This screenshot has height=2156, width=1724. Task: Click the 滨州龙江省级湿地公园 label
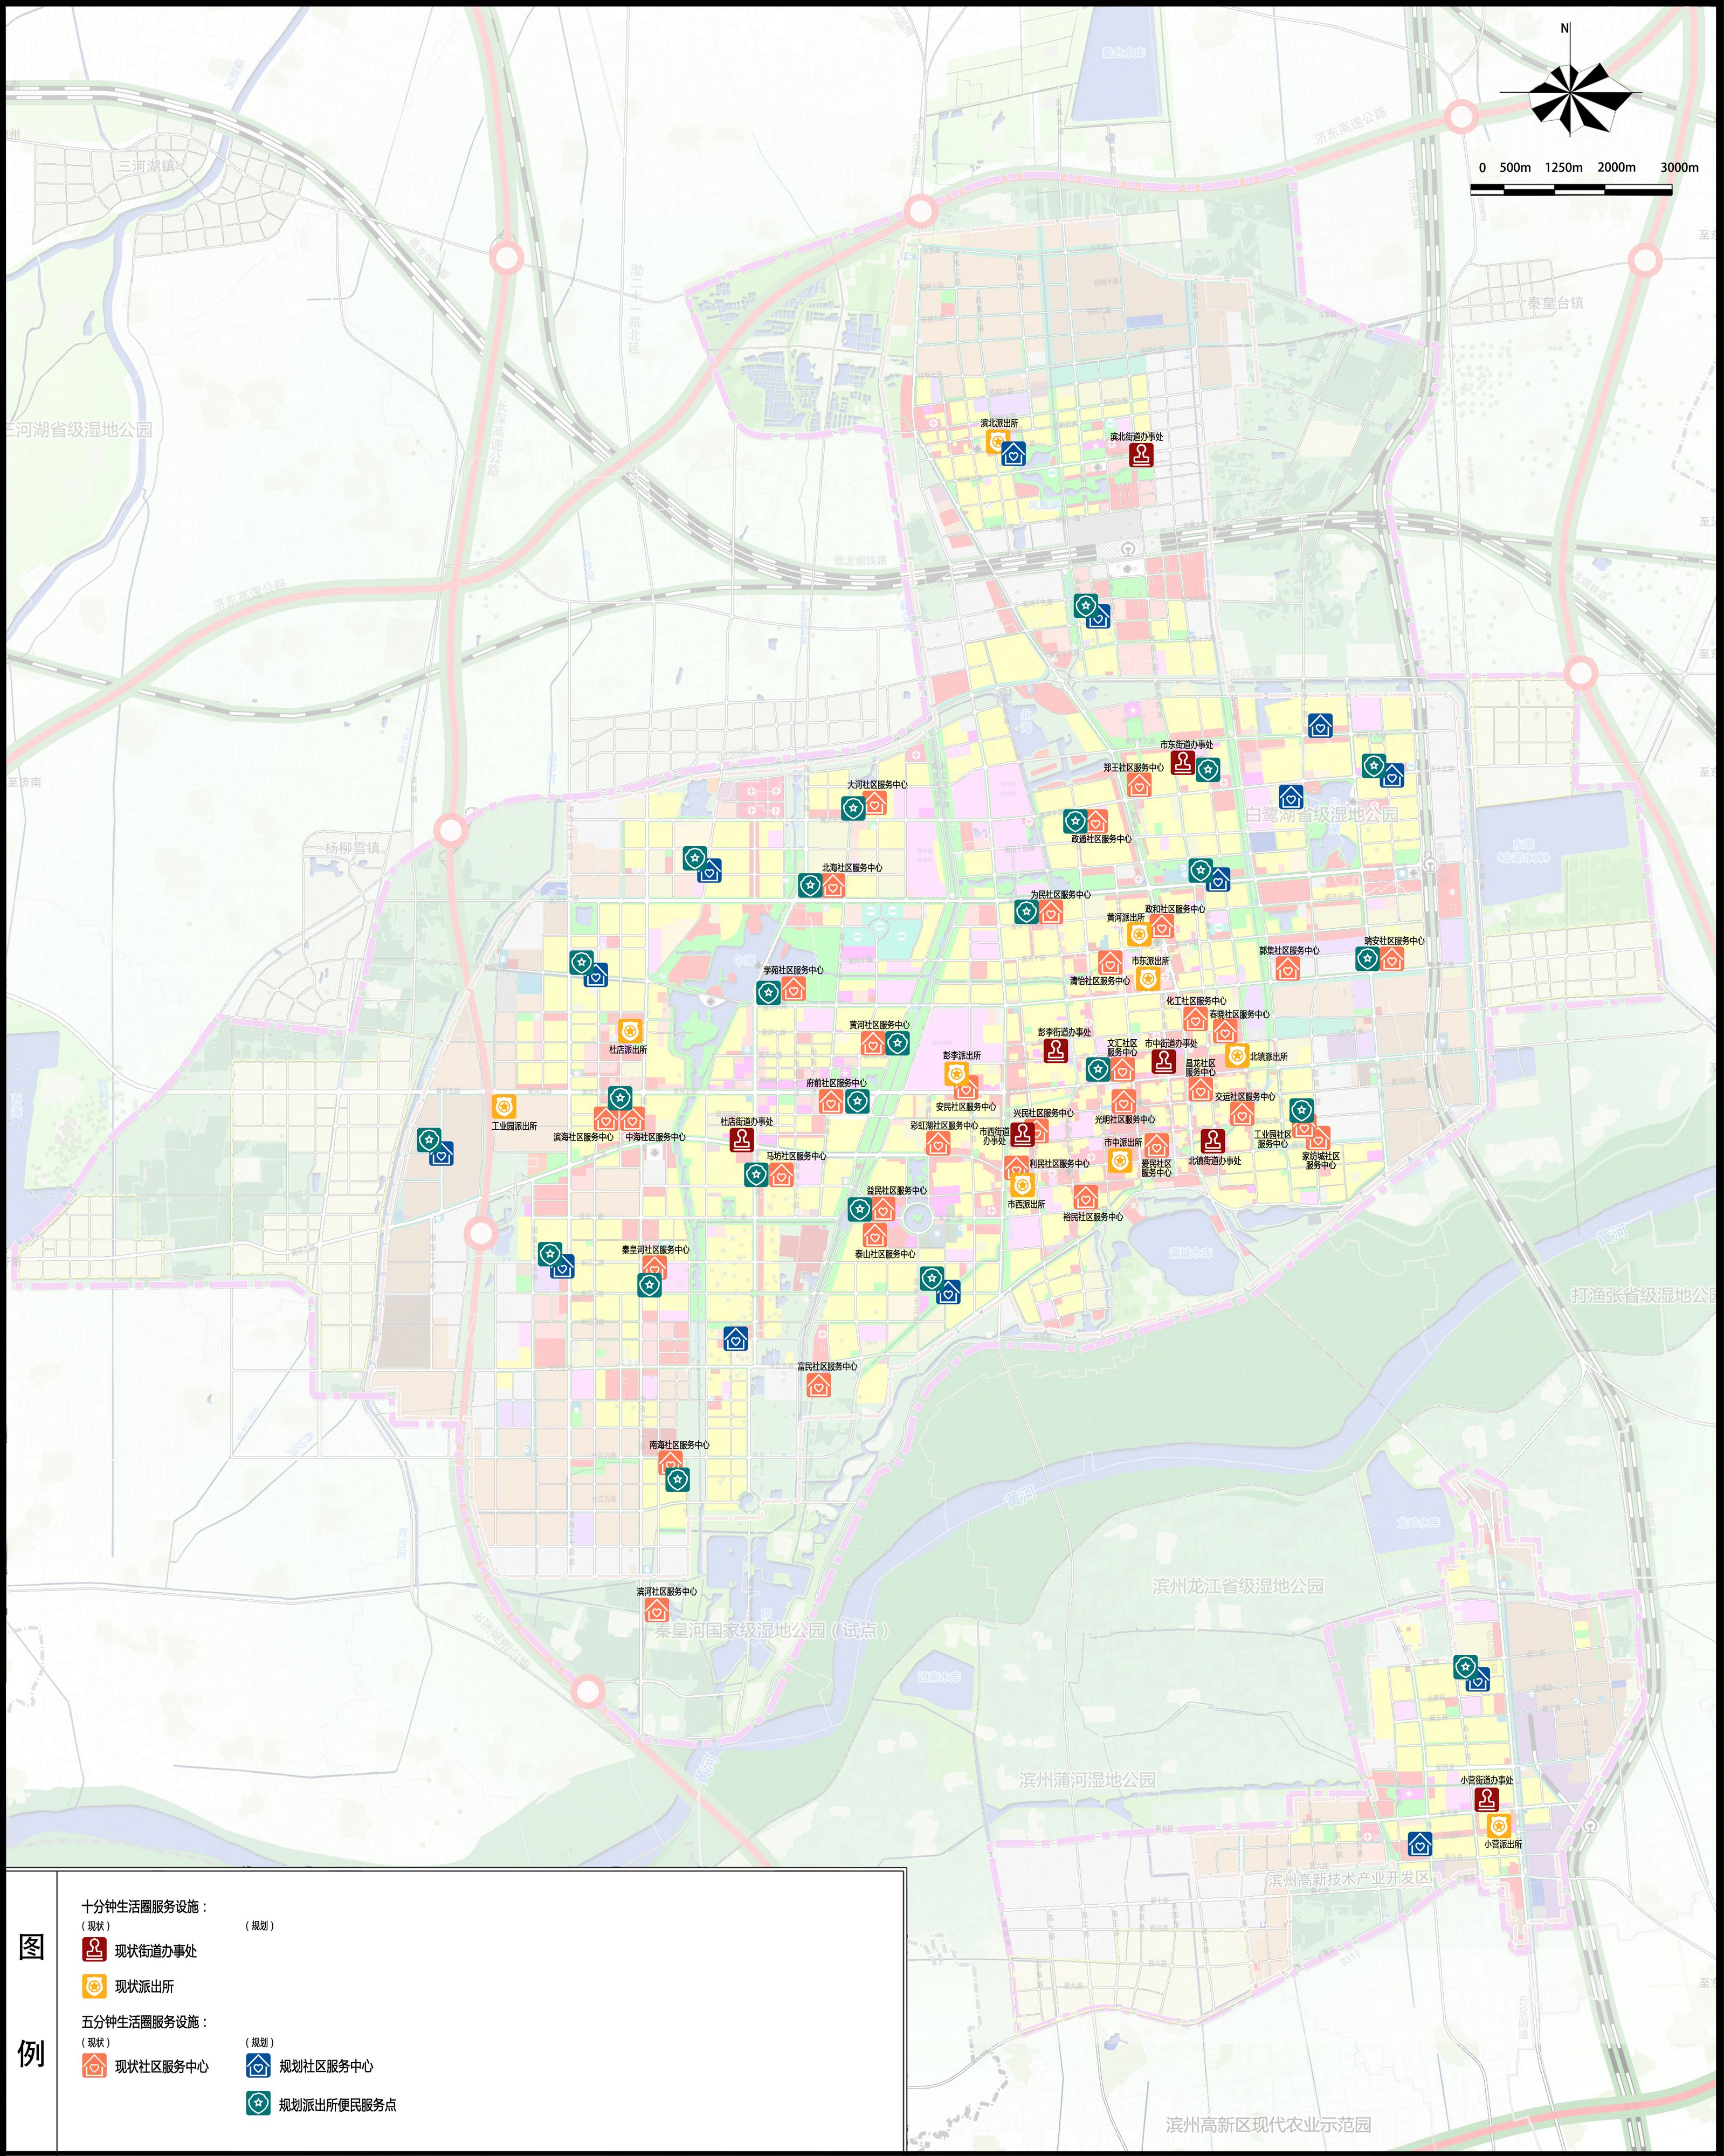pyautogui.click(x=1237, y=1586)
